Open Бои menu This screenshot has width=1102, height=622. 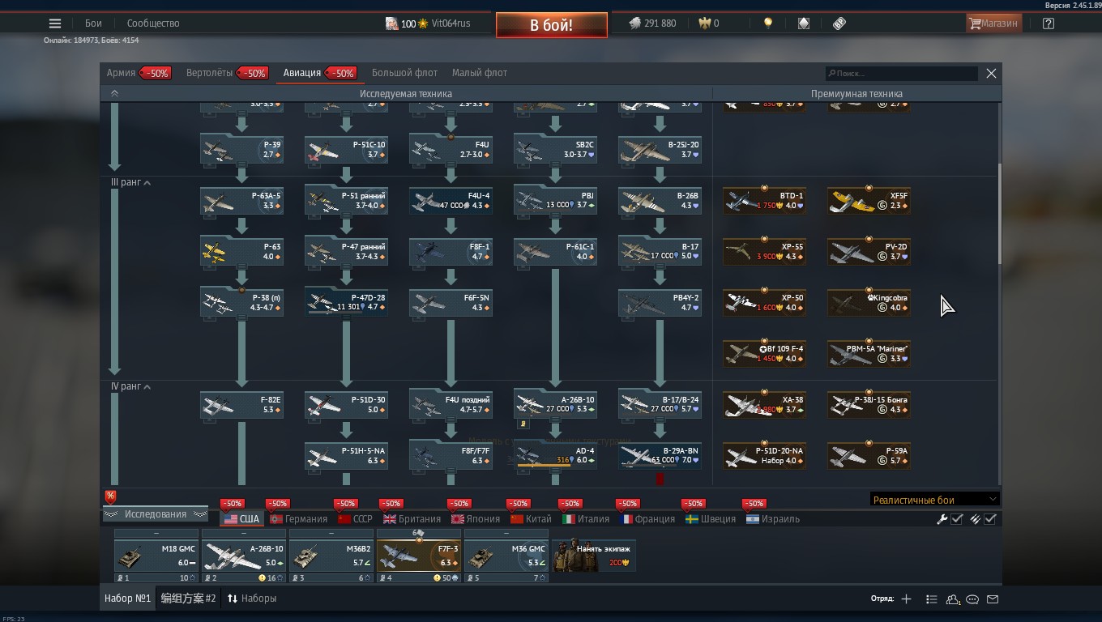pos(94,23)
